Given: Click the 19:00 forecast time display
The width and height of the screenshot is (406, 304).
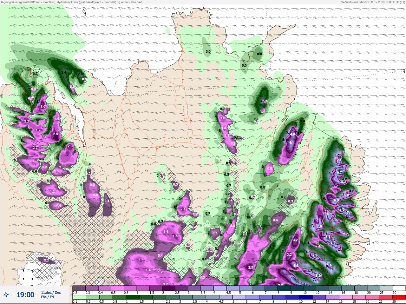Looking at the screenshot, I should click(x=25, y=295).
